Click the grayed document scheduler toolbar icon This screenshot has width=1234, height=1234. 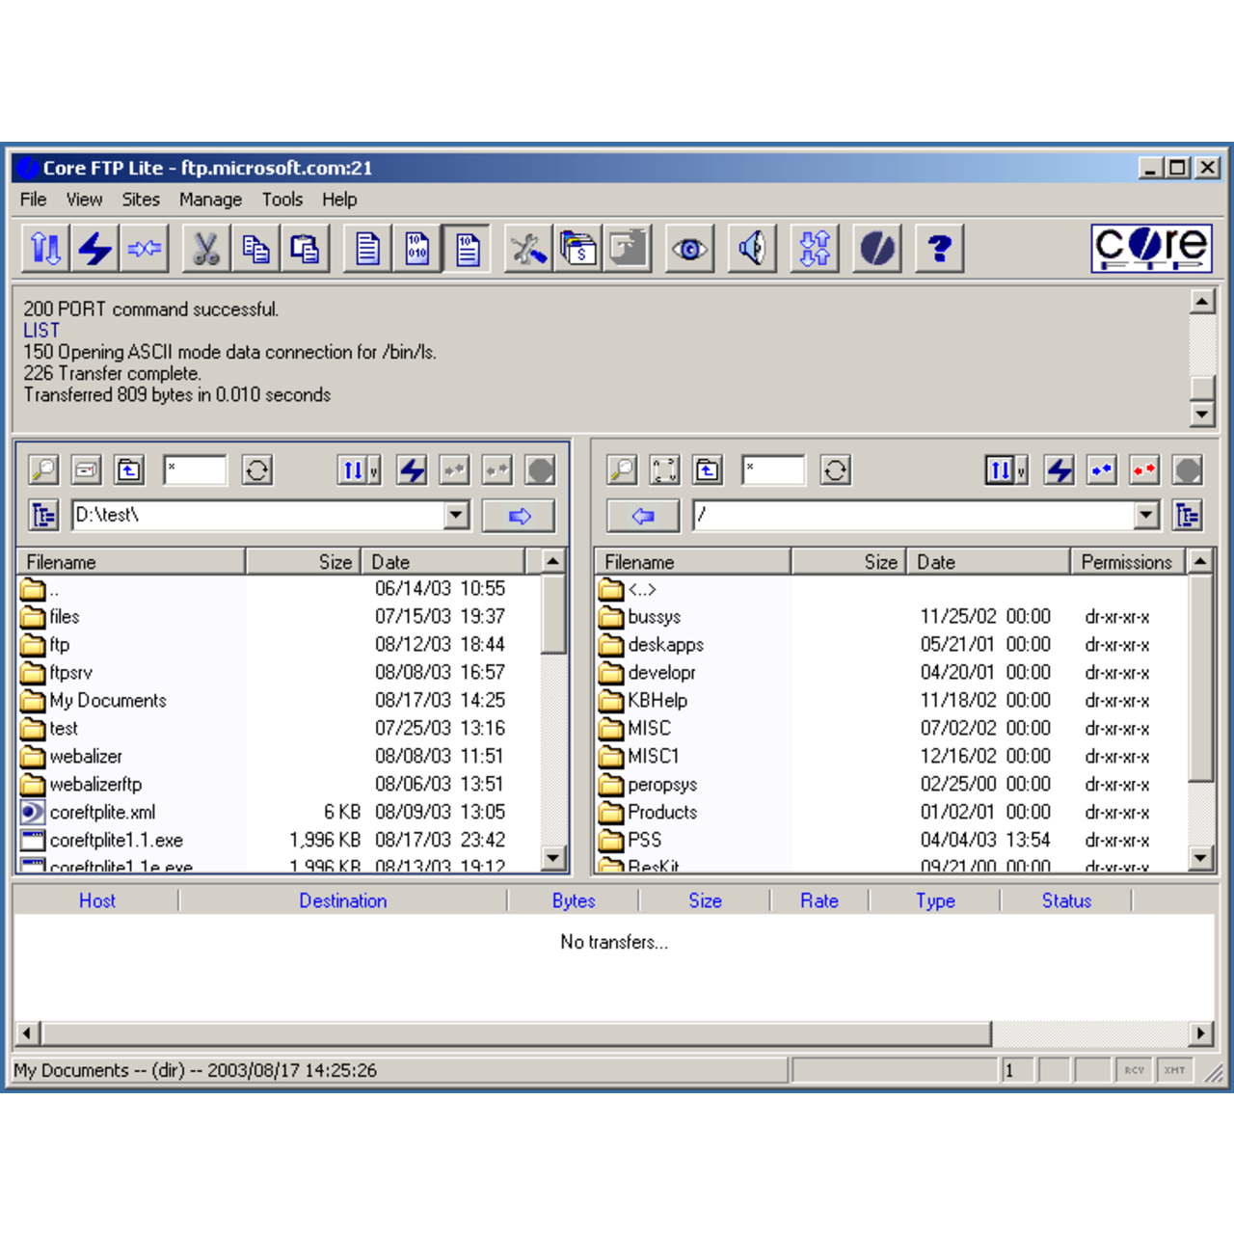tap(628, 249)
